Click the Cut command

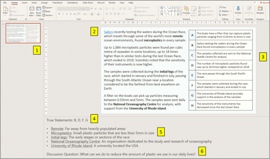pos(12,8)
